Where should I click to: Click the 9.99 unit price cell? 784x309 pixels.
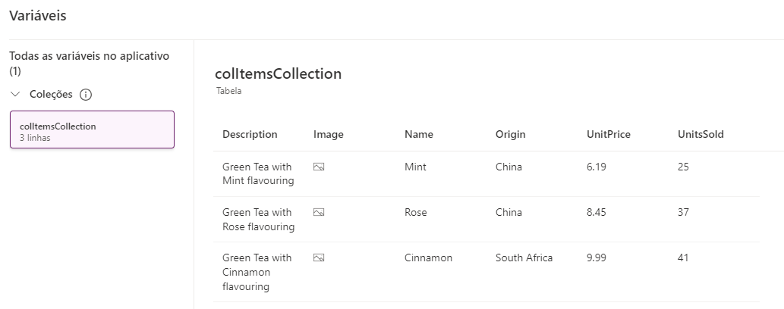point(598,258)
